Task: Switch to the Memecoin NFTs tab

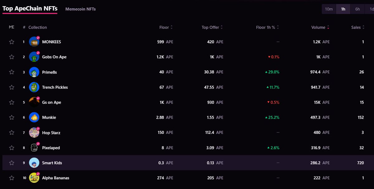Action: [x=80, y=9]
